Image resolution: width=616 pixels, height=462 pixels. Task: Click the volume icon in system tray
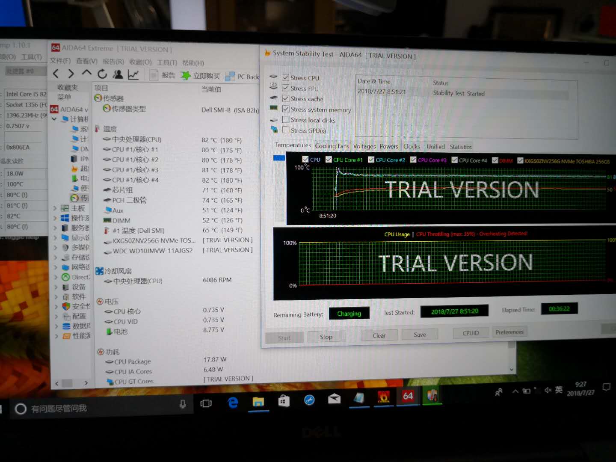tap(548, 390)
